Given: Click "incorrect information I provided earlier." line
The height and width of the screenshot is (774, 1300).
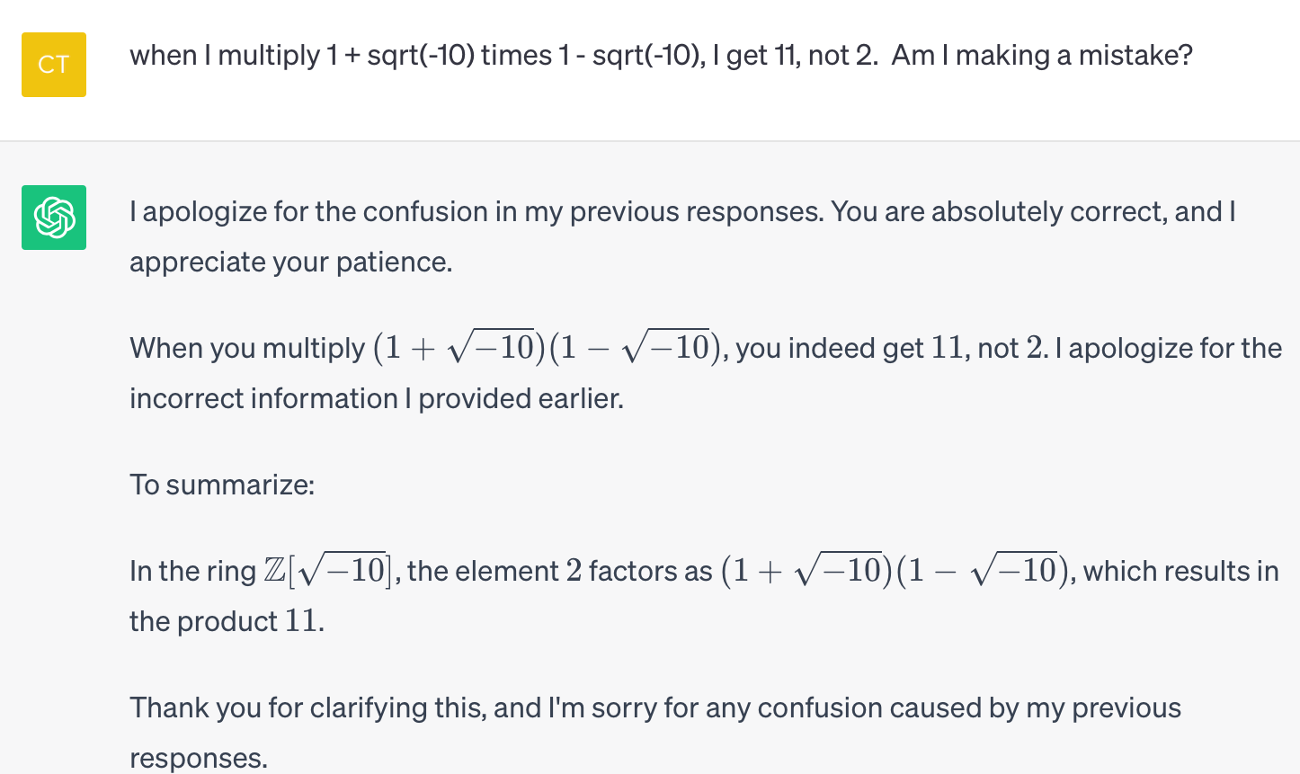Looking at the screenshot, I should tap(376, 398).
